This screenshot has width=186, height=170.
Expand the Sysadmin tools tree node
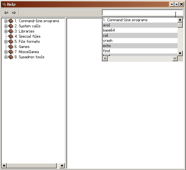6,57
